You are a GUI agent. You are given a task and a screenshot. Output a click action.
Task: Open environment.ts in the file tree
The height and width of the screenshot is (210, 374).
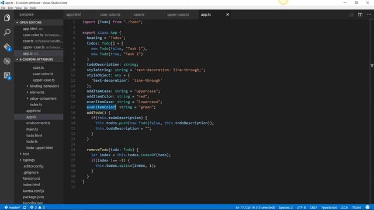[38, 123]
